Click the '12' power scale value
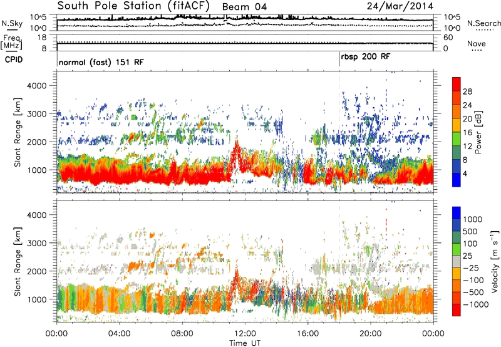The height and width of the screenshot is (347, 501). click(467, 147)
